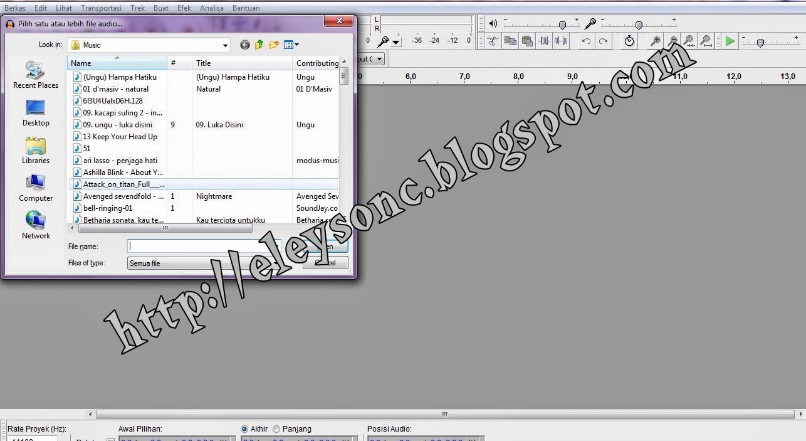This screenshot has height=441, width=806.
Task: Click the speaker output volume icon
Action: click(493, 23)
